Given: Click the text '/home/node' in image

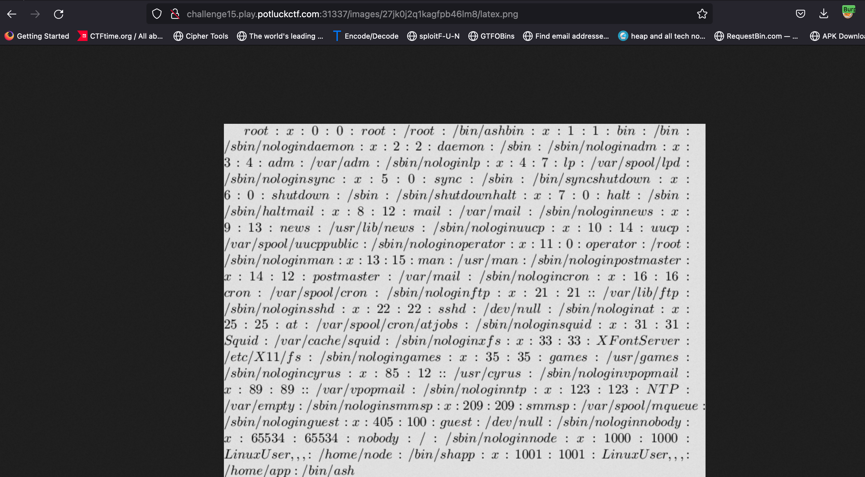Looking at the screenshot, I should pyautogui.click(x=355, y=455).
